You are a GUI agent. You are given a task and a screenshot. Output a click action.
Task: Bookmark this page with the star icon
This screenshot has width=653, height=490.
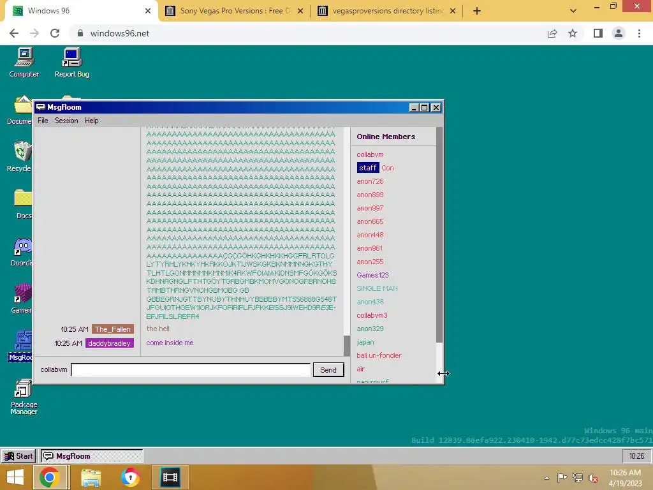coord(573,33)
